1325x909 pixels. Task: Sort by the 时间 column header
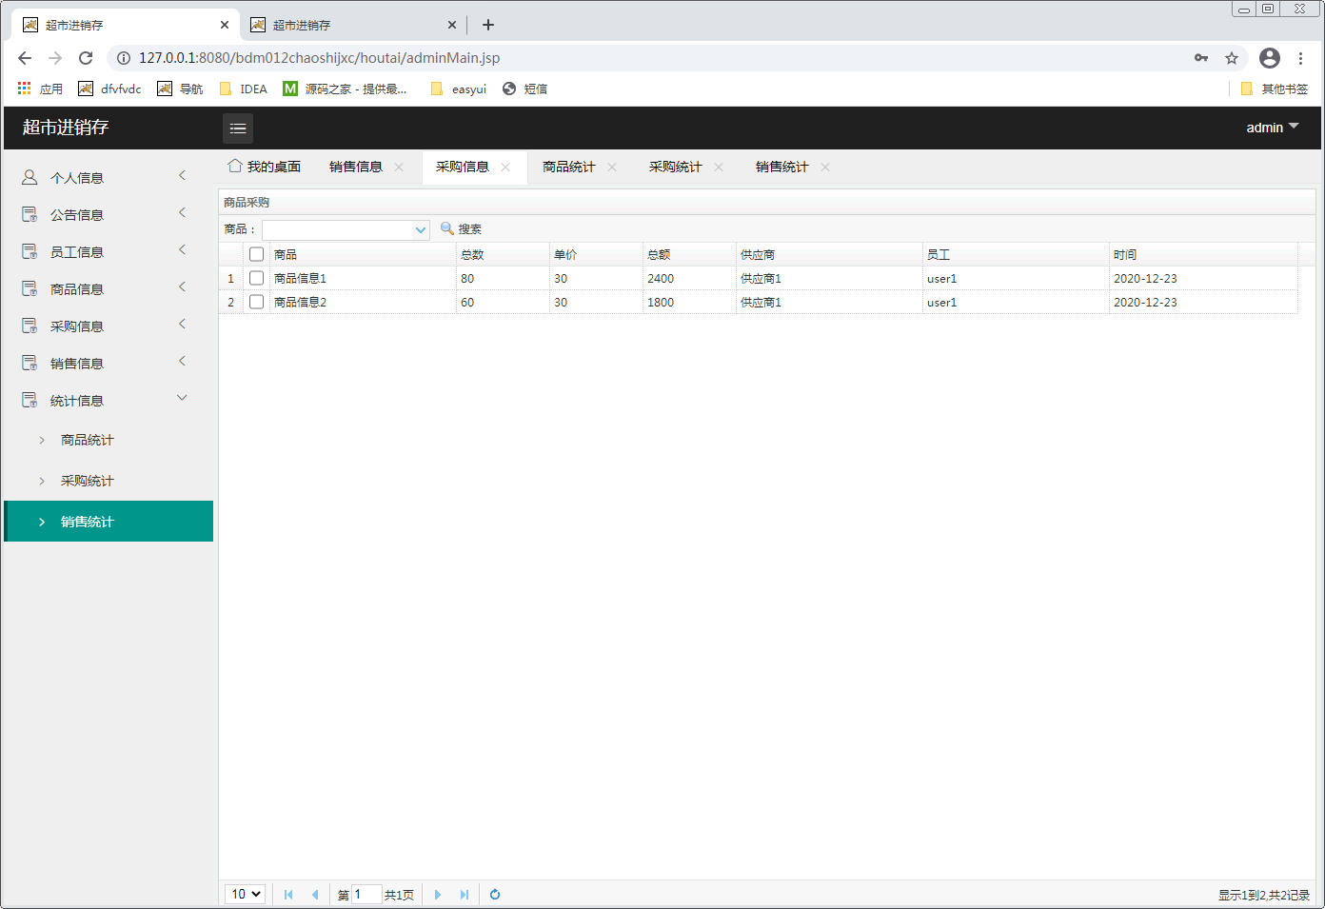coord(1203,254)
